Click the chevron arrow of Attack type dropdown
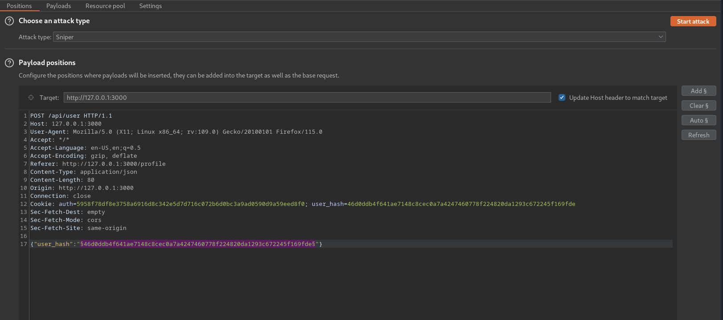 point(661,37)
